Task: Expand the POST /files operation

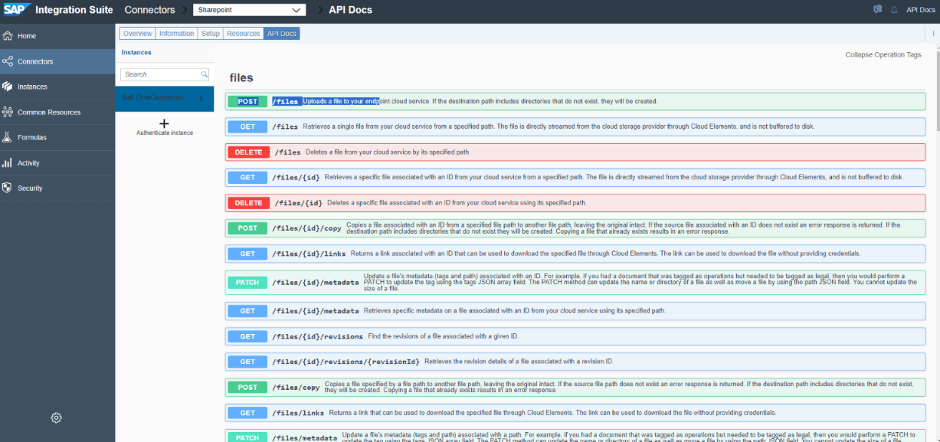Action: click(x=247, y=102)
